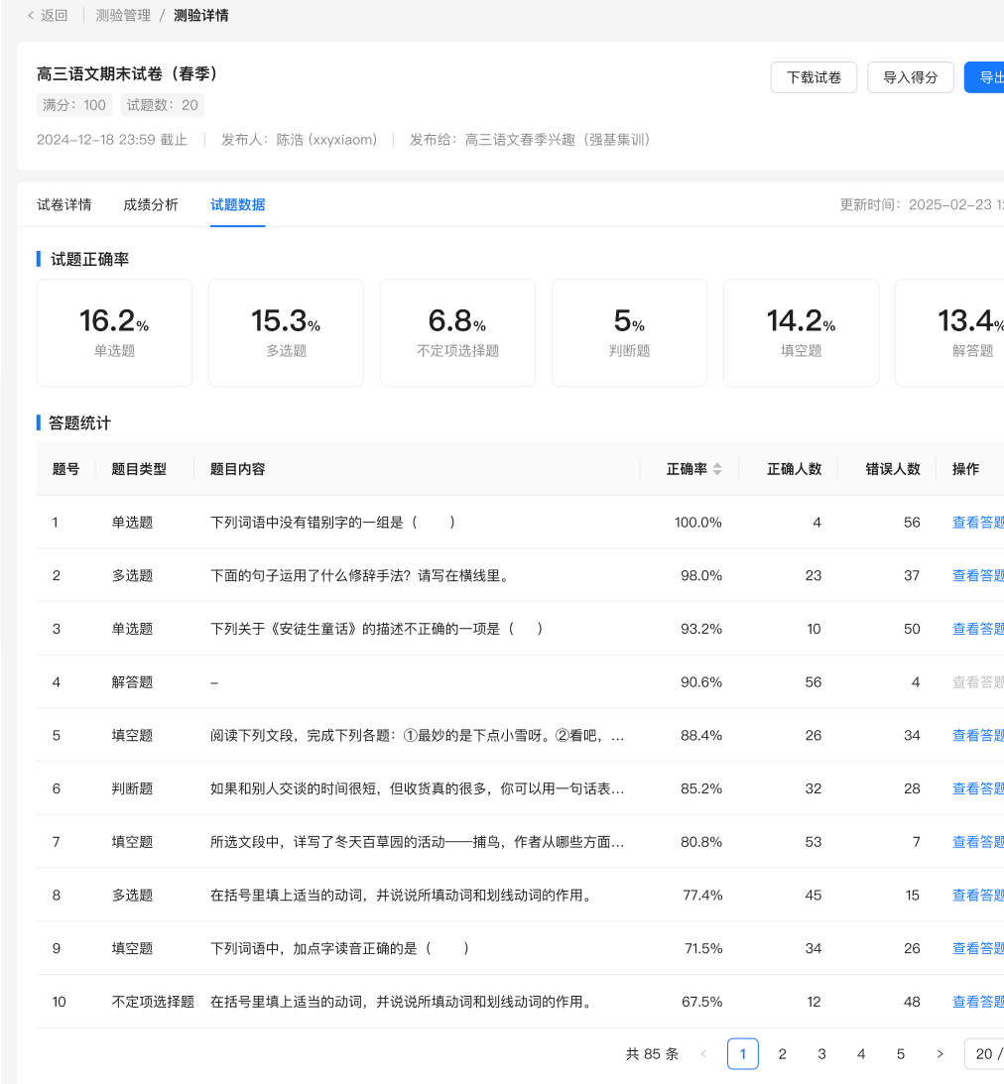This screenshot has width=1004, height=1084.
Task: Click the 题目类型 column header
Action: pos(139,469)
